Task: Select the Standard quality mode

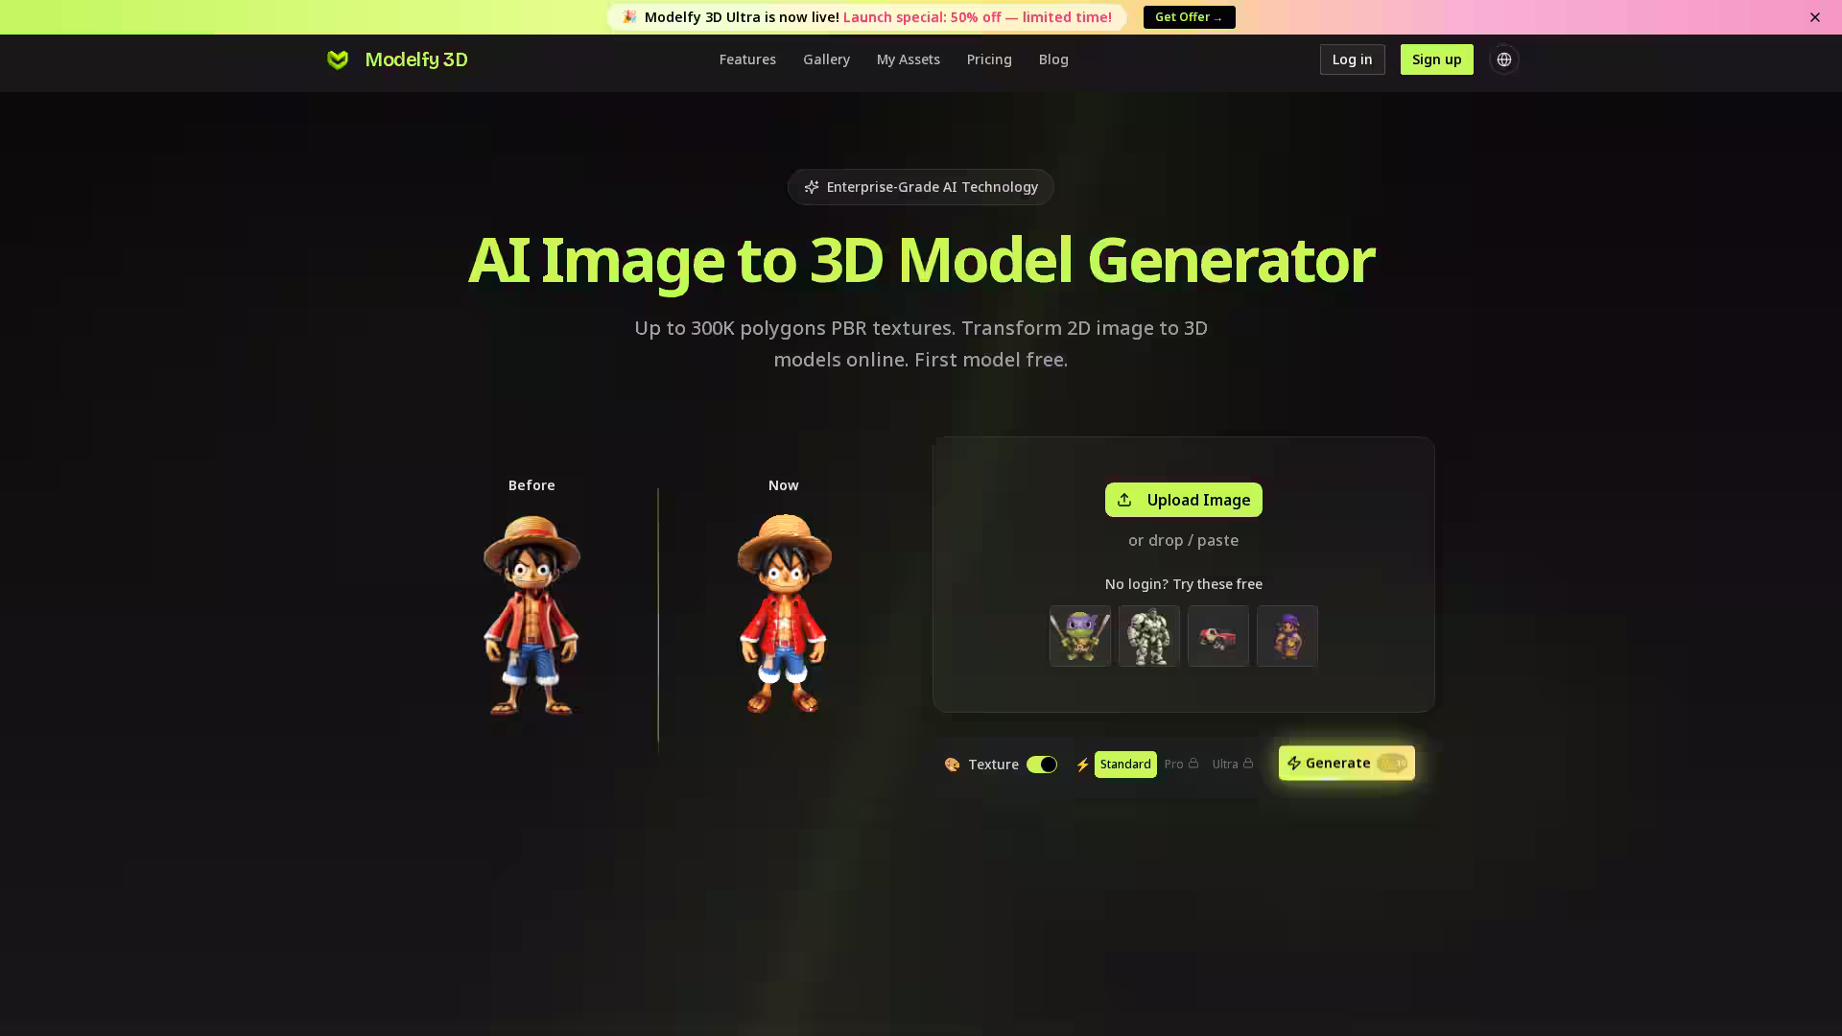Action: click(1124, 765)
